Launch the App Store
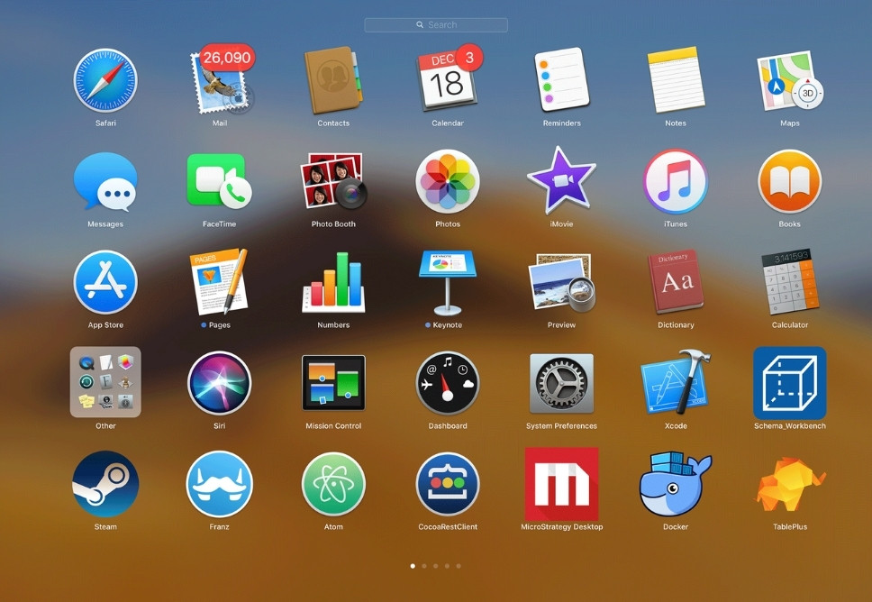This screenshot has height=602, width=872. click(x=105, y=282)
